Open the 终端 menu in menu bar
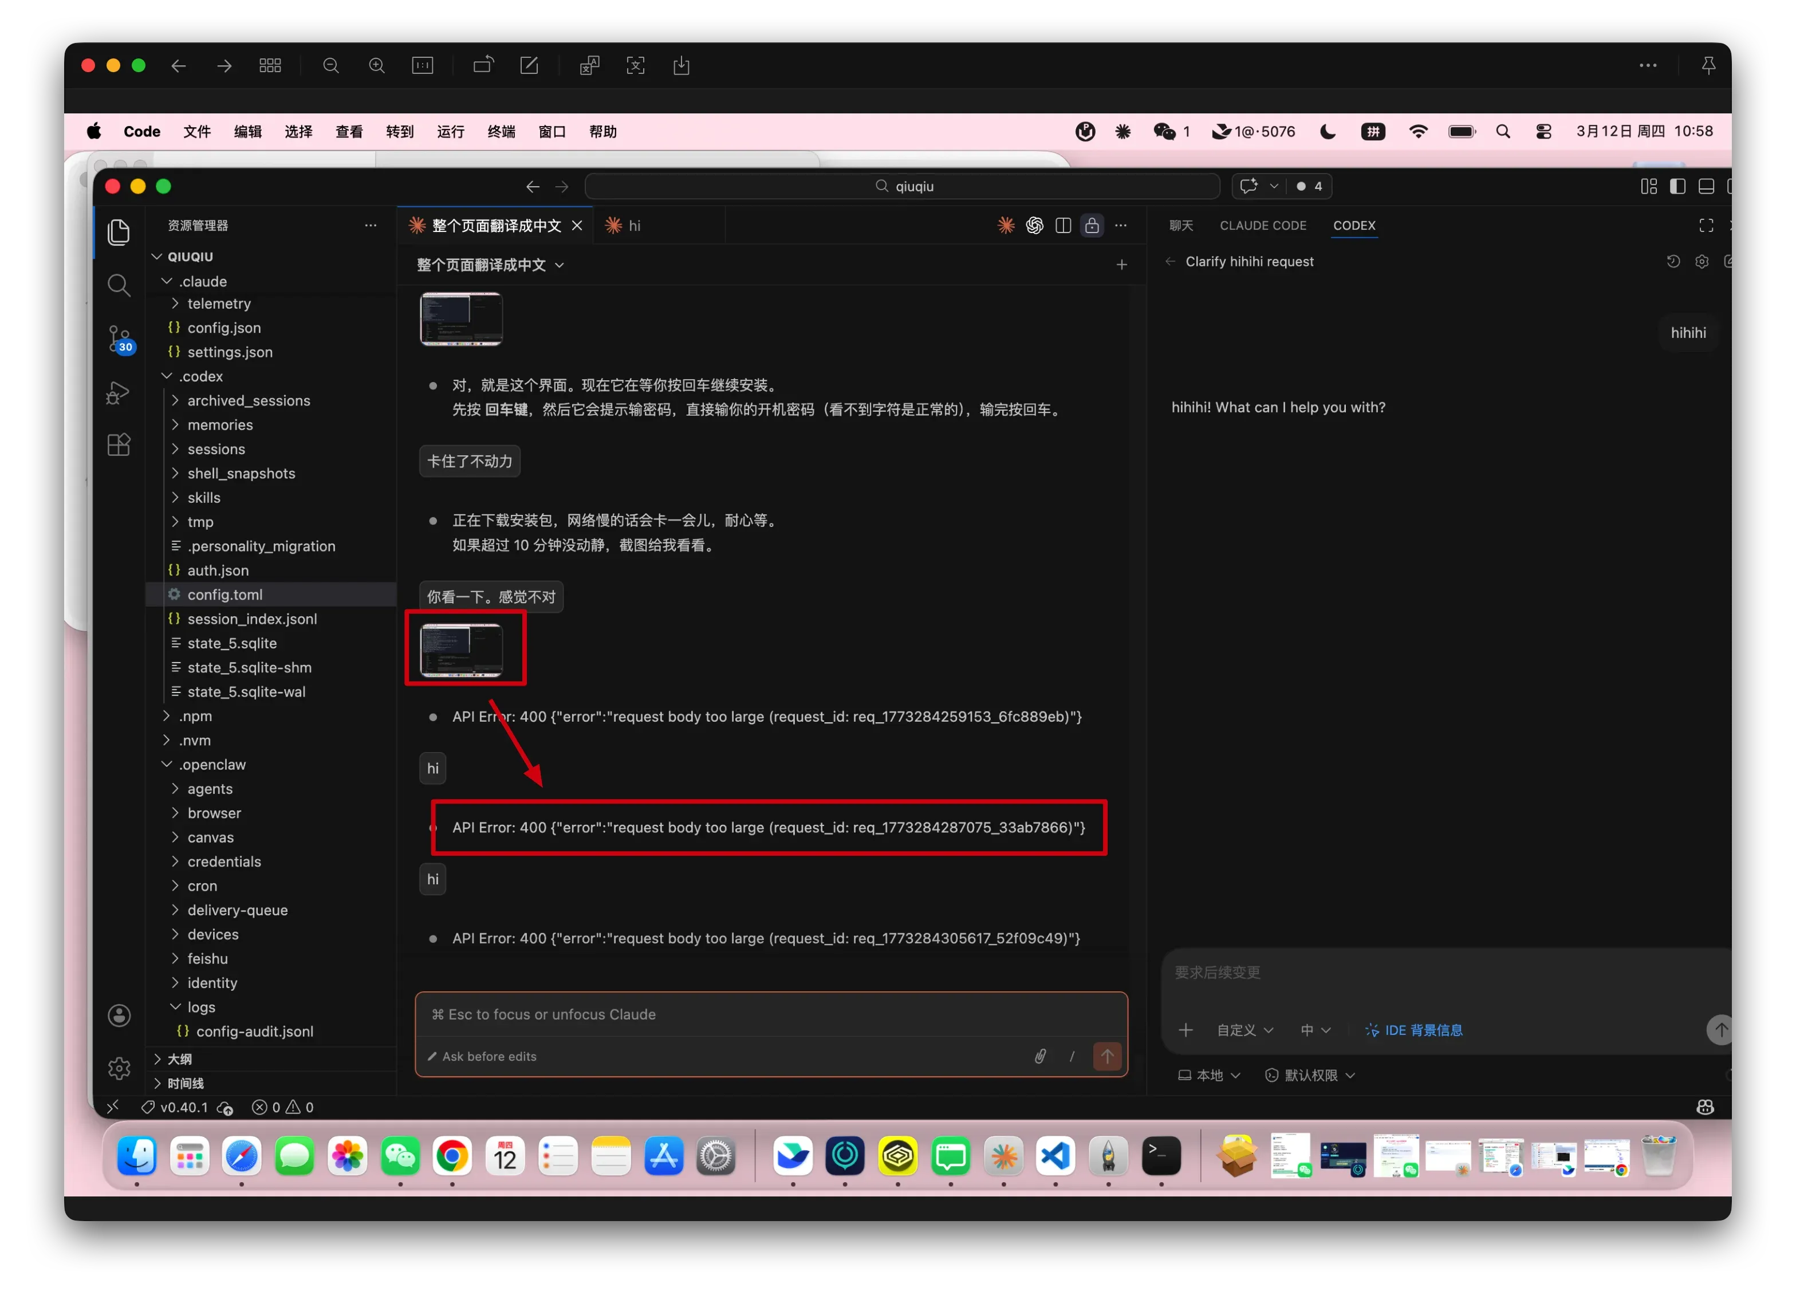The height and width of the screenshot is (1307, 1796). pyautogui.click(x=501, y=132)
